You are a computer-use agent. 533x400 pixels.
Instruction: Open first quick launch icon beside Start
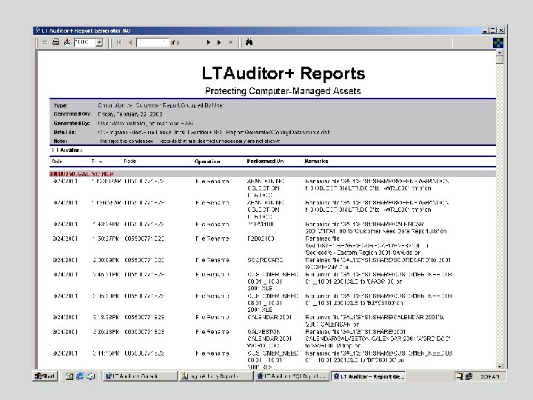click(70, 376)
